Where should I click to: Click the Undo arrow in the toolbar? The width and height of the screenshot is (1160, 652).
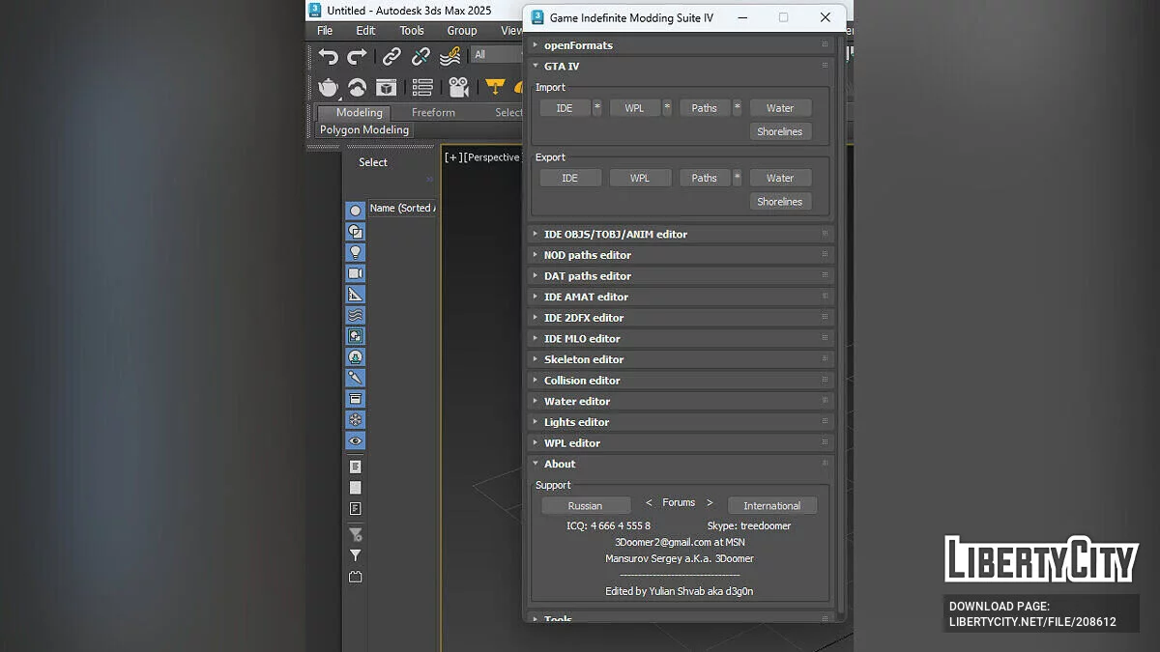329,56
